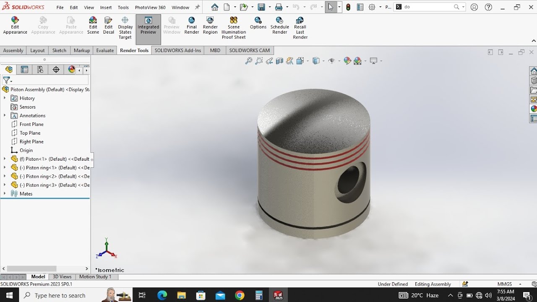Start the Final Render
The width and height of the screenshot is (537, 302).
coord(192,26)
